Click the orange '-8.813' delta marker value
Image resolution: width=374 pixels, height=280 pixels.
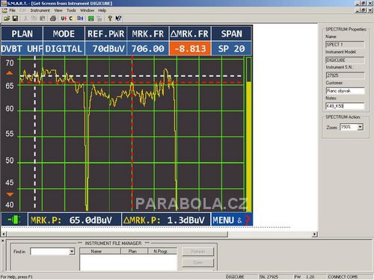click(190, 49)
